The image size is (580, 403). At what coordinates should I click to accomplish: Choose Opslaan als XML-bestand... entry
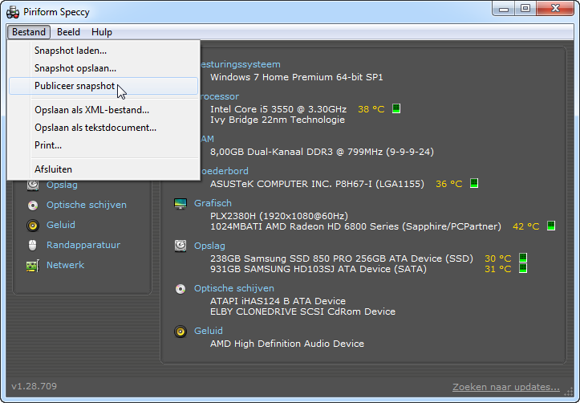103,110
